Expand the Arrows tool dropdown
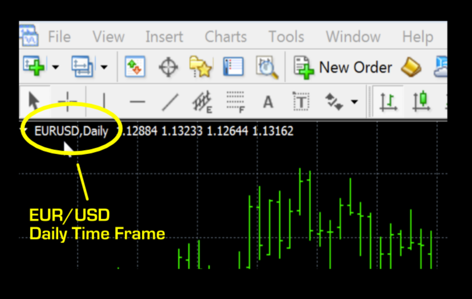 [354, 101]
